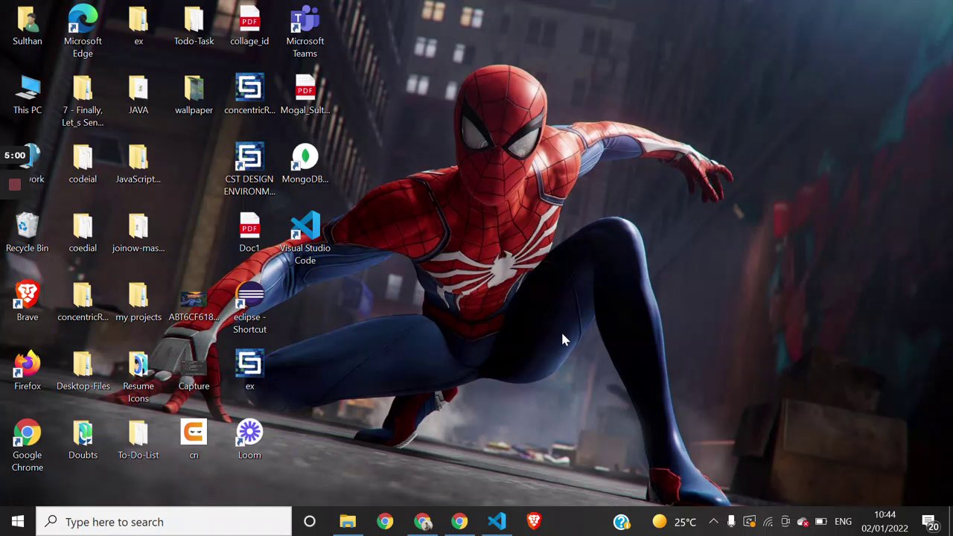Viewport: 953px width, 536px height.
Task: Show hidden system tray icons
Action: (713, 522)
